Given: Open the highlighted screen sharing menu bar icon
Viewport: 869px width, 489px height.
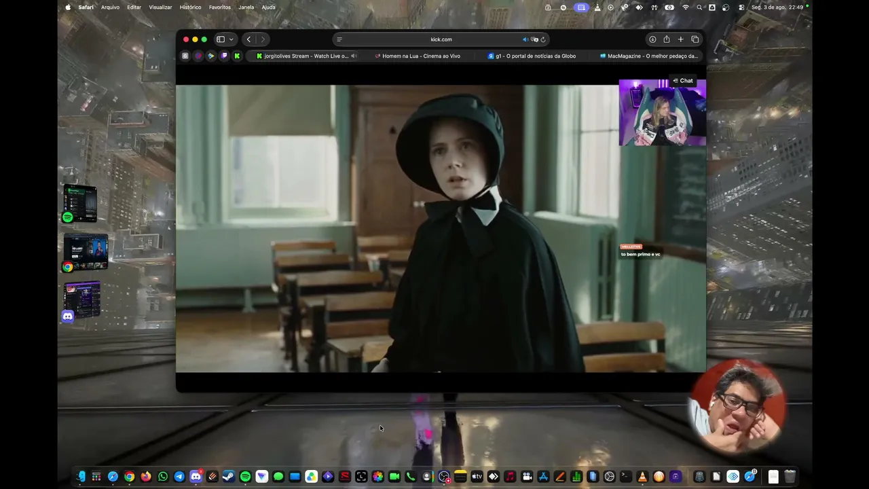Looking at the screenshot, I should [x=581, y=7].
